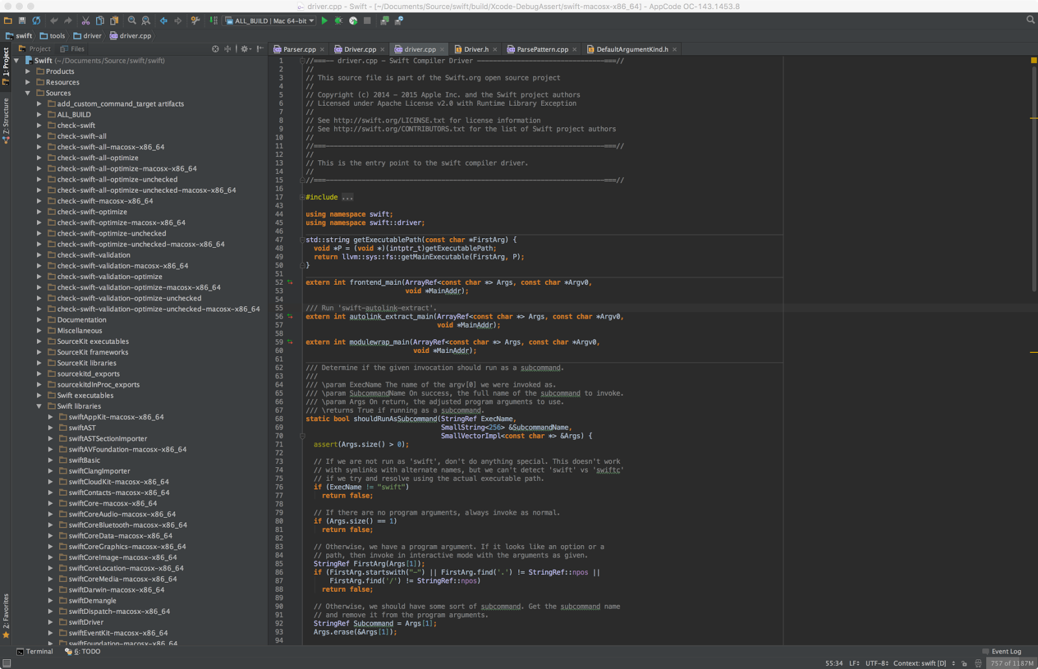Close the active driver.cpp tab
Viewport: 1038px width, 669px height.
(x=442, y=49)
